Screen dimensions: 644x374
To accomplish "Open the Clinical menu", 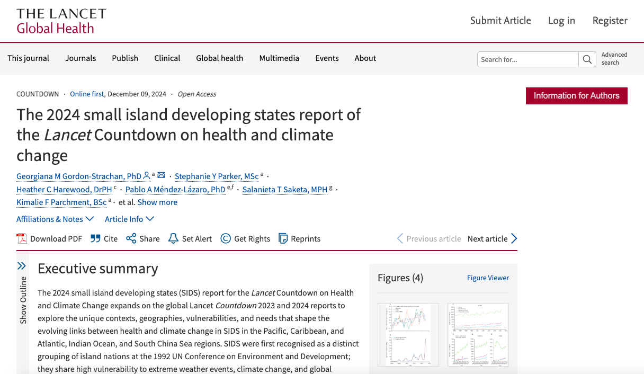I will [167, 58].
